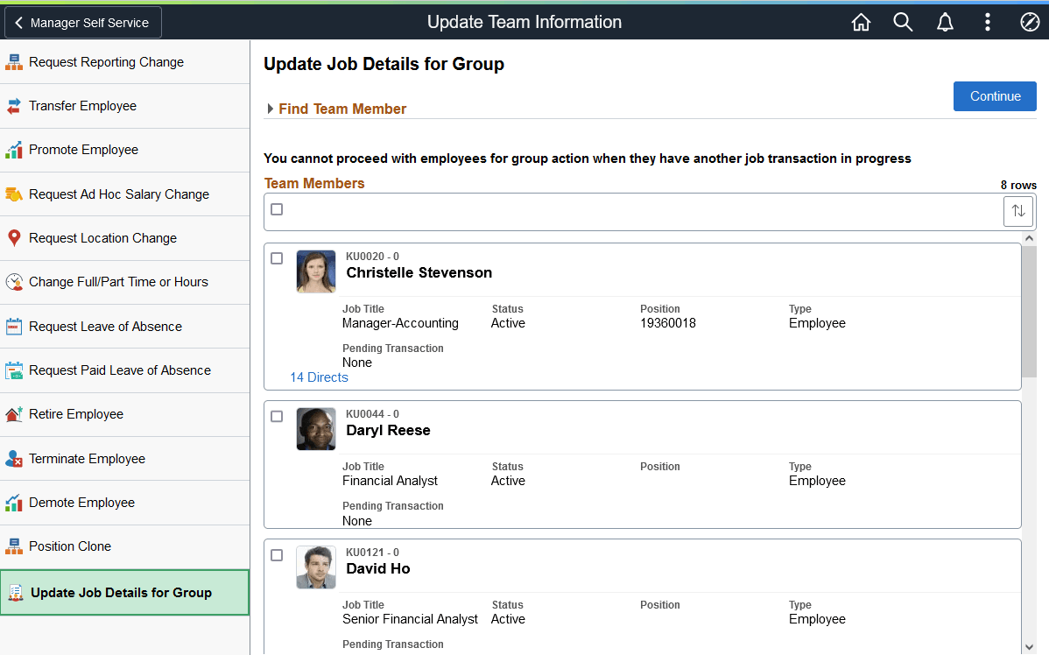Click the Request Location Change pin icon

[x=14, y=237]
